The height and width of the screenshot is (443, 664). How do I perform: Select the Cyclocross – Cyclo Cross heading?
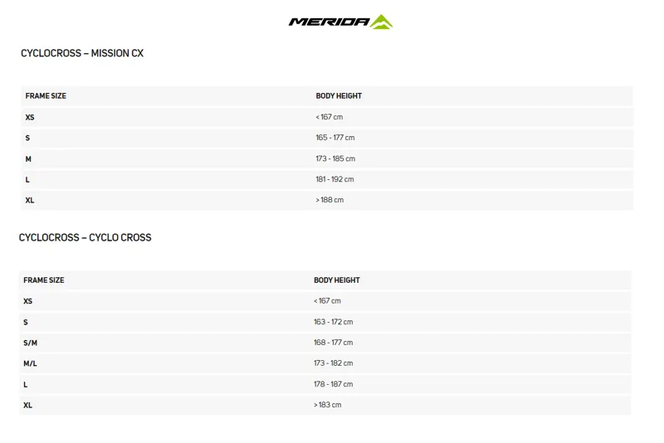coord(85,237)
